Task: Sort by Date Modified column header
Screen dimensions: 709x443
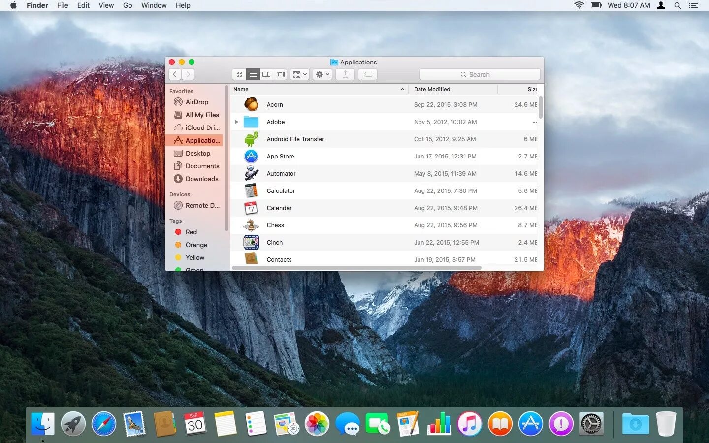Action: pyautogui.click(x=452, y=89)
